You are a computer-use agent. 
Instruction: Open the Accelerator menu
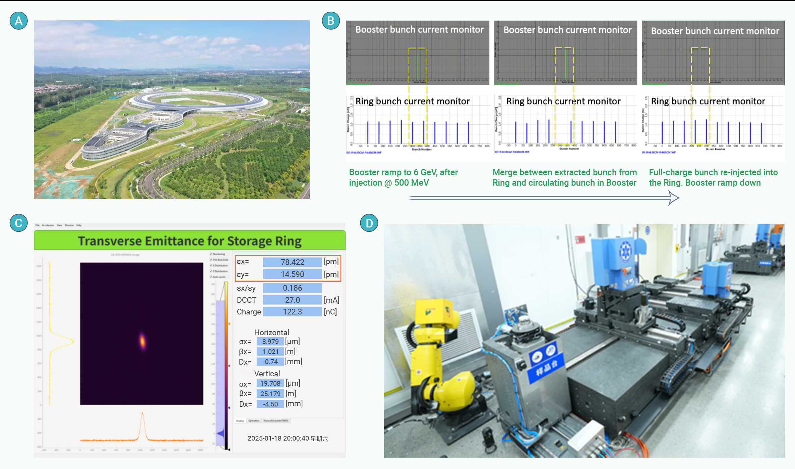tap(48, 225)
